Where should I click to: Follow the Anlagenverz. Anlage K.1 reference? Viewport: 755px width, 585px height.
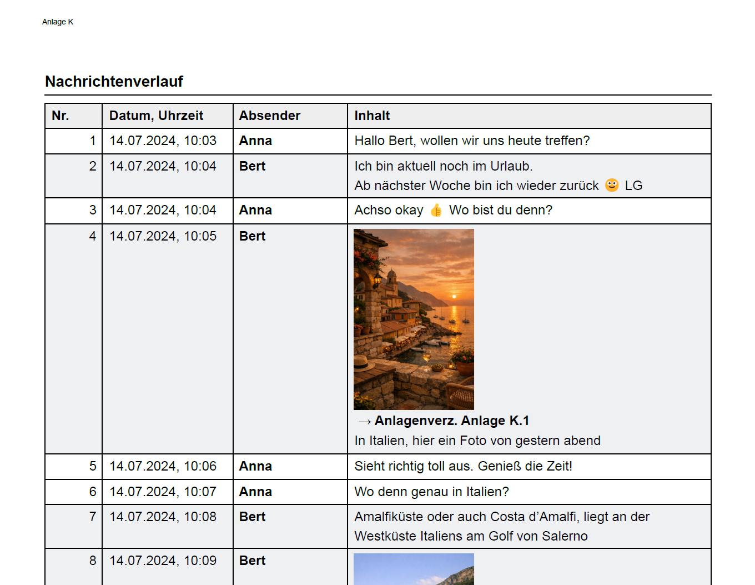tap(452, 421)
